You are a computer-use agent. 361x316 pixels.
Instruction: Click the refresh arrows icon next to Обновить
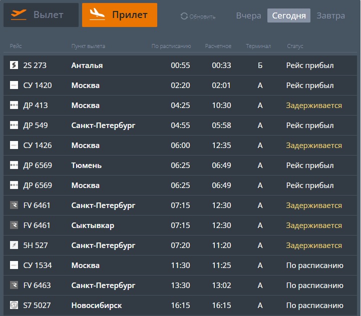[x=184, y=16]
